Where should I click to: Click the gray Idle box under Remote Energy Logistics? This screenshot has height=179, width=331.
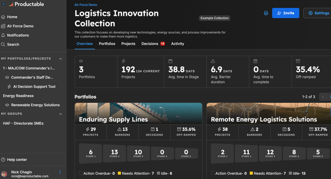(x=290, y=173)
